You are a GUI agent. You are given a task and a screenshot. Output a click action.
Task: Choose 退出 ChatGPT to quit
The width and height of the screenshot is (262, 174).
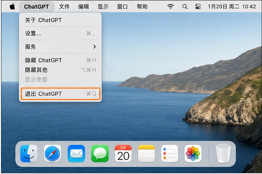point(60,94)
